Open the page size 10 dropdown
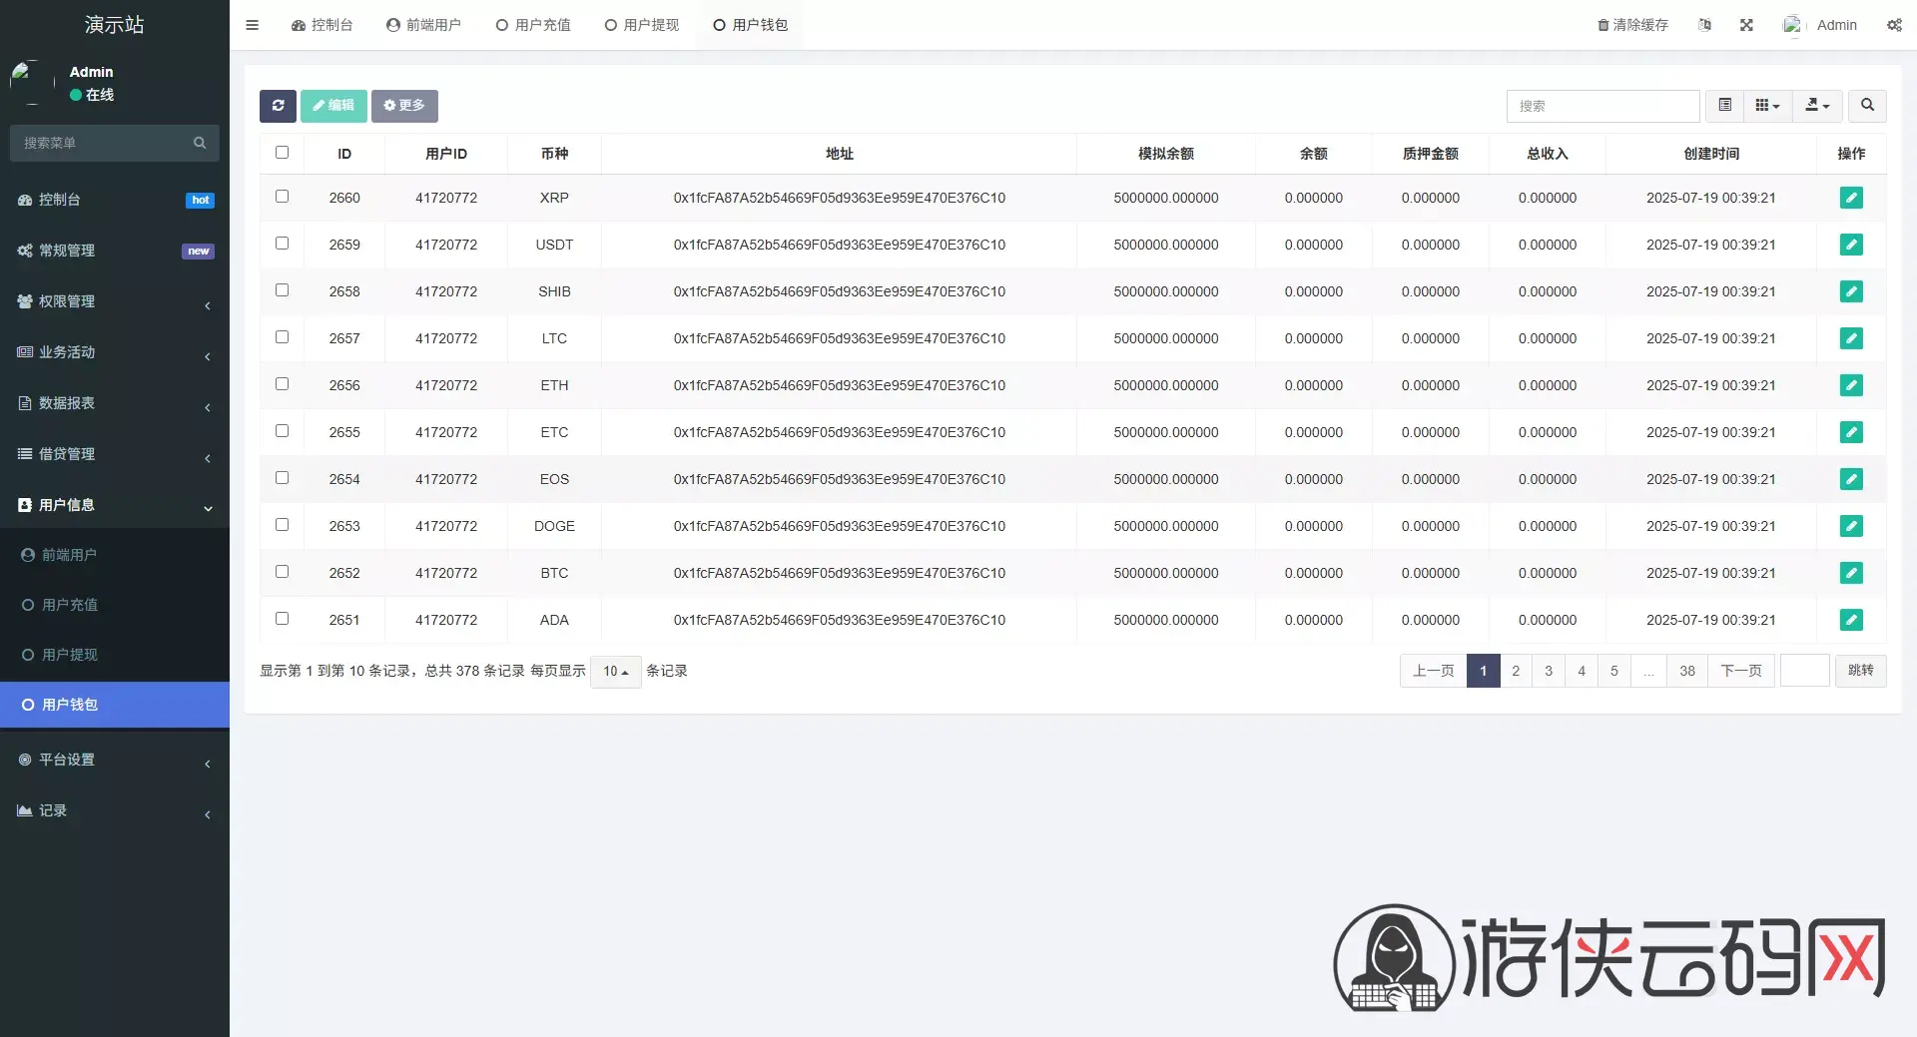 [615, 672]
